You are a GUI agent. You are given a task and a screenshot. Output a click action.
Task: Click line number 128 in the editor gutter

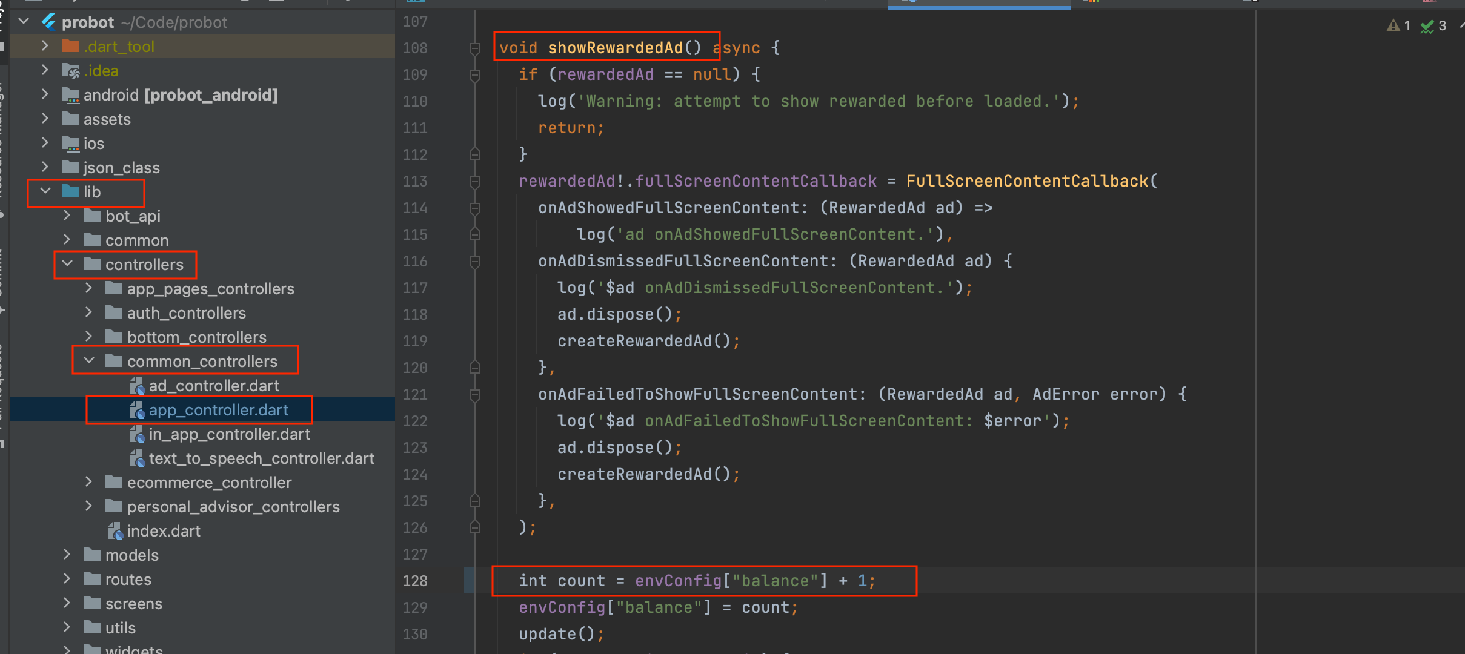[414, 581]
